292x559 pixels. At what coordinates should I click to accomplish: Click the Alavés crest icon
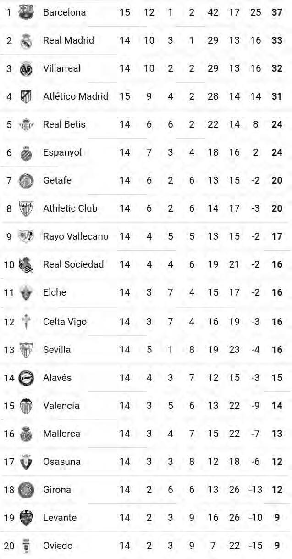point(26,378)
